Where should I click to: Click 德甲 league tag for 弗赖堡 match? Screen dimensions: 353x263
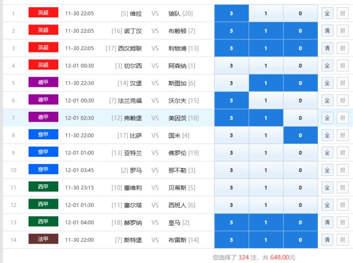click(43, 117)
